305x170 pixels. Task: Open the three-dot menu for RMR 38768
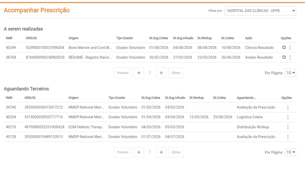pos(290,57)
